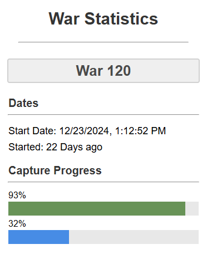Click the Started 22 Days ago text

coord(56,147)
